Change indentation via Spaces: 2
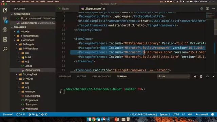This screenshot has height=122, width=217. click(165, 115)
